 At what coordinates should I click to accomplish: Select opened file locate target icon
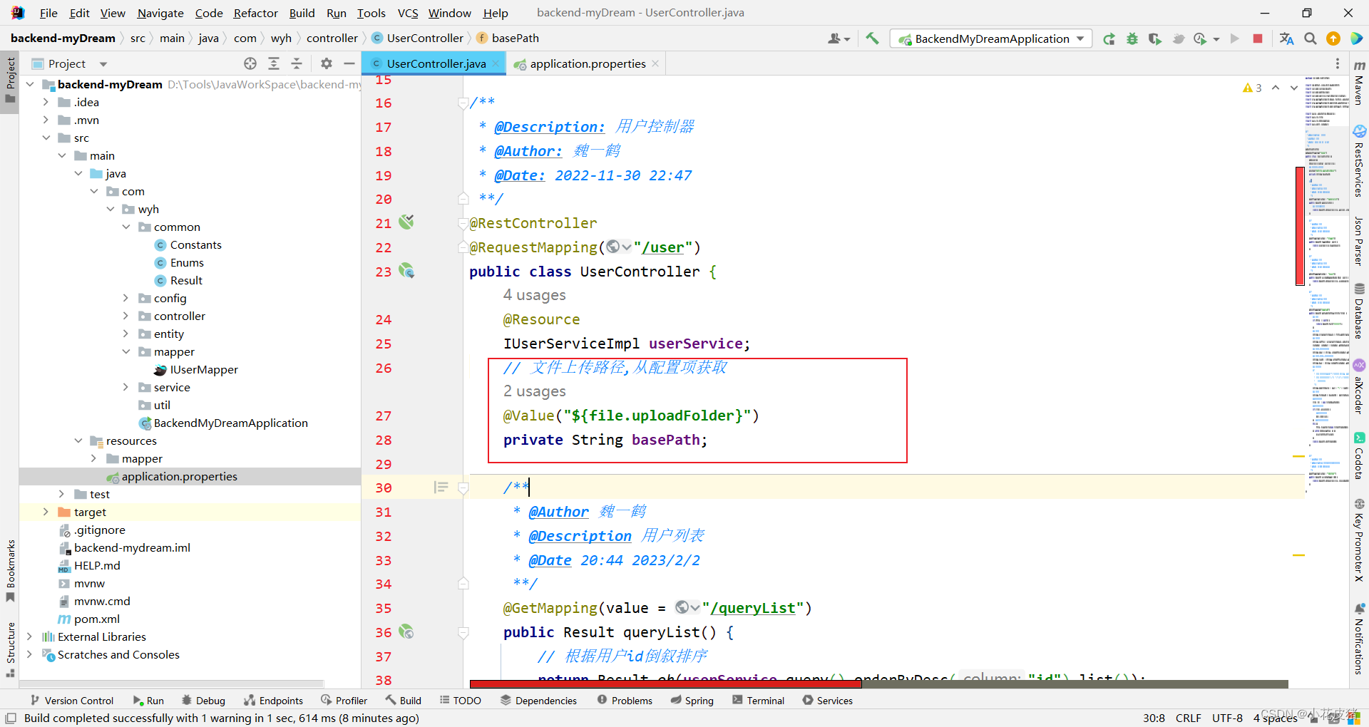pos(250,63)
